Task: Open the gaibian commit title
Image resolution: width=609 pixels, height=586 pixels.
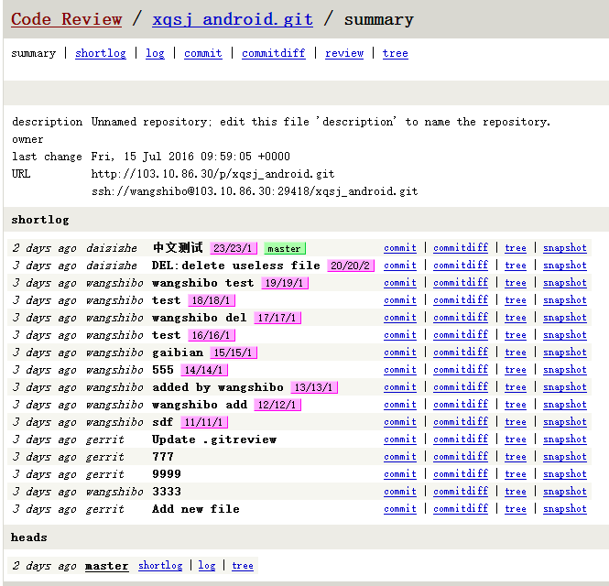Action: click(x=178, y=353)
